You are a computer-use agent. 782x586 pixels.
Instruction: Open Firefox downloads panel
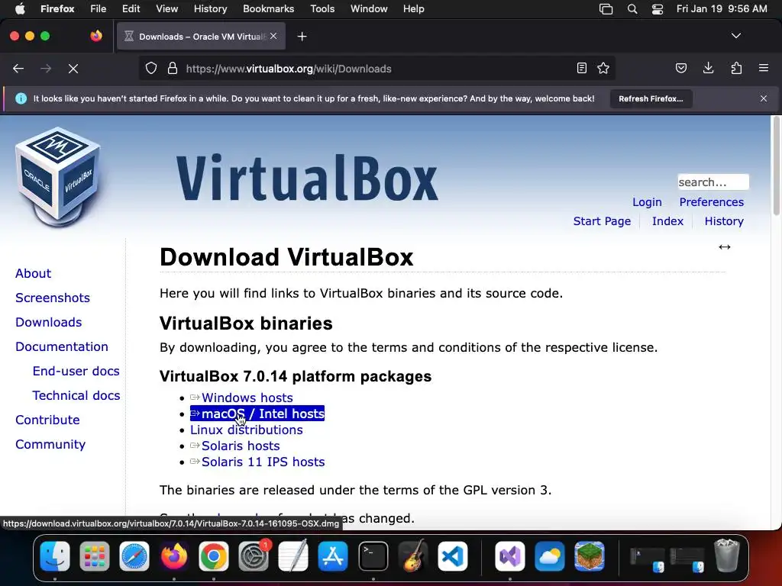[x=708, y=68]
